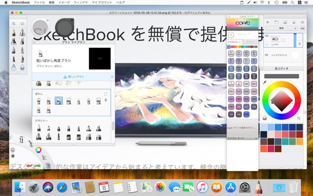Hide レイヤ1 with its eye toggle

pos(266,36)
